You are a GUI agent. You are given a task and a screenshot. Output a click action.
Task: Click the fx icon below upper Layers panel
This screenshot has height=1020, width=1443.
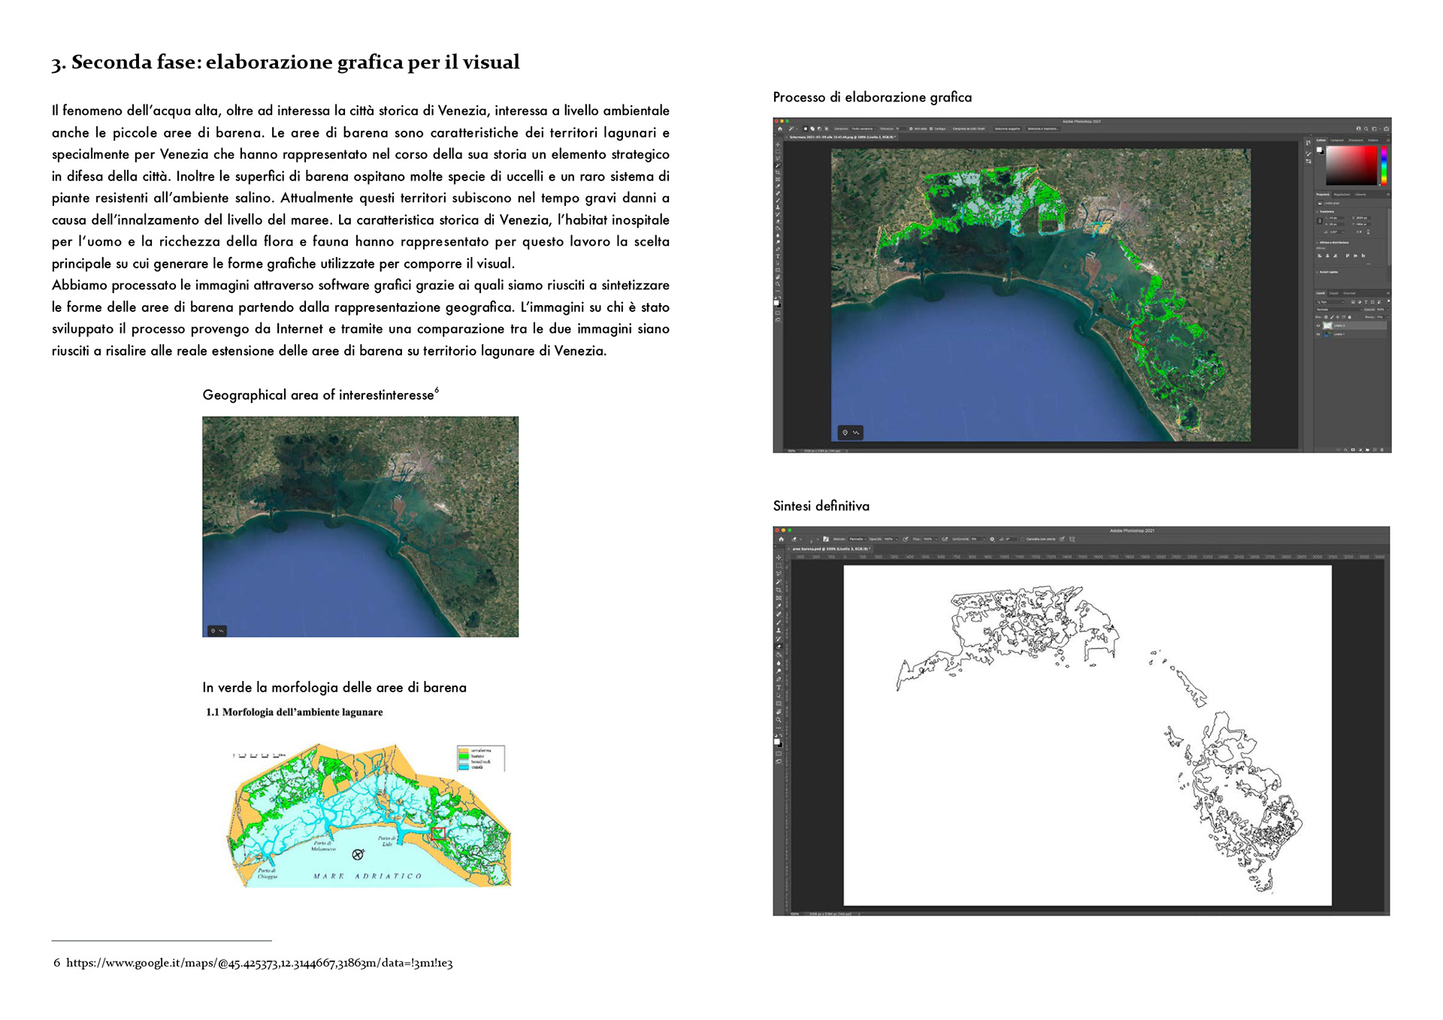click(1346, 449)
